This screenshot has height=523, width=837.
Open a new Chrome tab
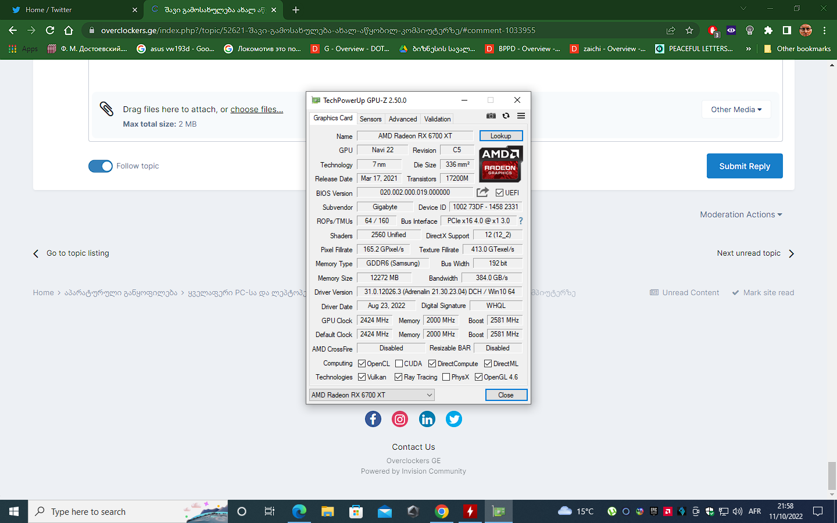(x=296, y=10)
